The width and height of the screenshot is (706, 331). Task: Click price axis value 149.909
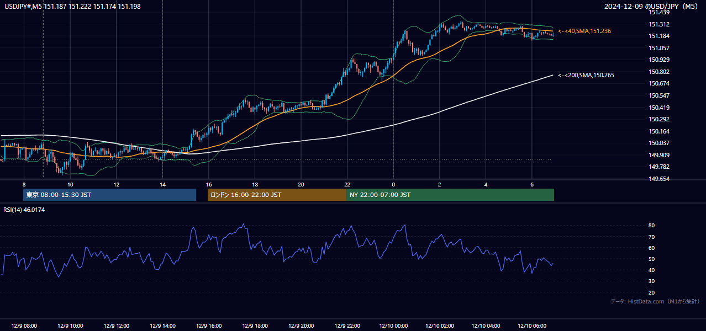pos(659,155)
